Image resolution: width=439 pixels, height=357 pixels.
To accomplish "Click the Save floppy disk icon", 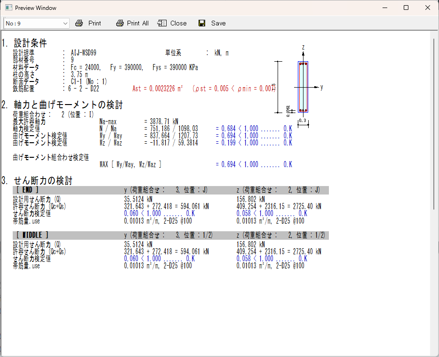I will 202,23.
